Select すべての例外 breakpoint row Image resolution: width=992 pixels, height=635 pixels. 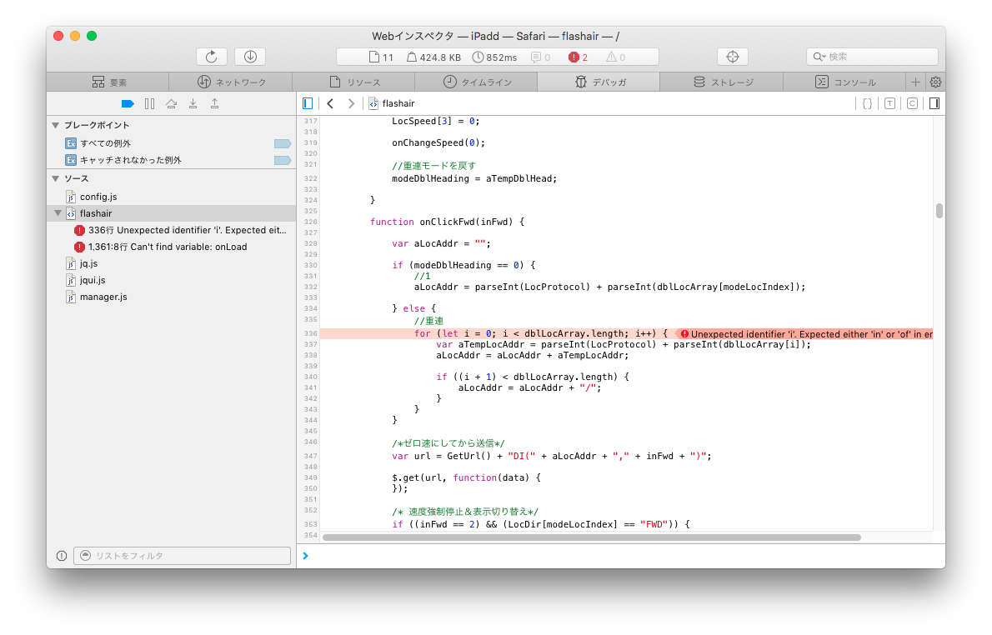coord(172,143)
